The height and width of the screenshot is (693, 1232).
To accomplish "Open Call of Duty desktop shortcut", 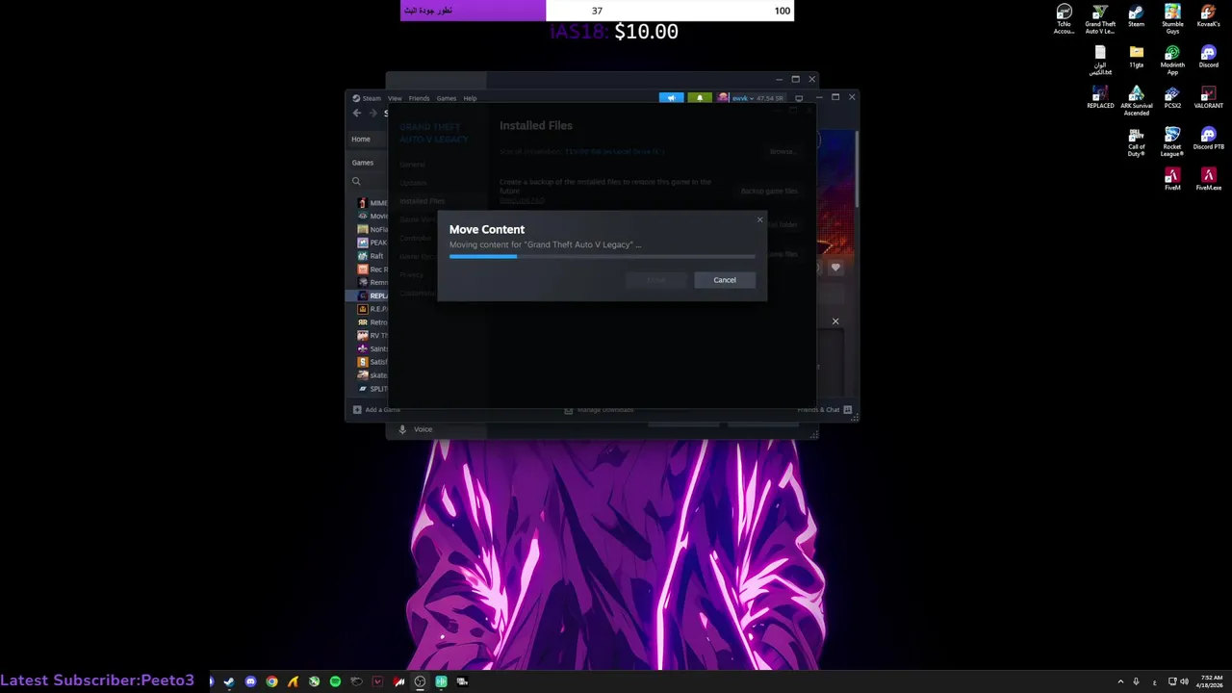I will pos(1136,141).
